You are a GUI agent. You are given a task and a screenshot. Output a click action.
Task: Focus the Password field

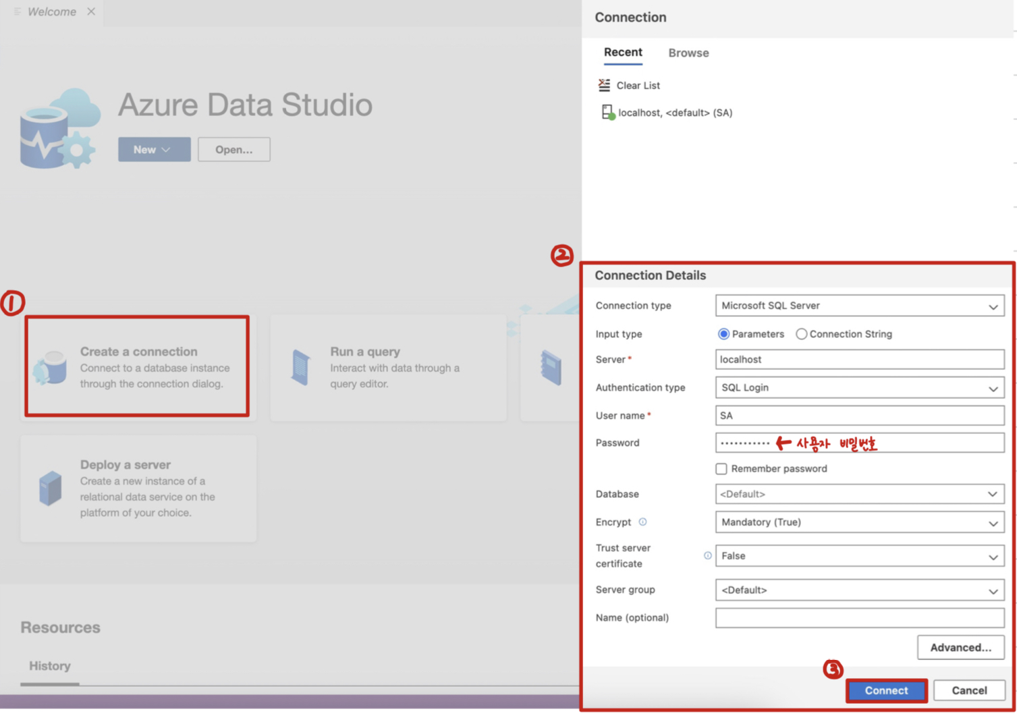tap(860, 443)
